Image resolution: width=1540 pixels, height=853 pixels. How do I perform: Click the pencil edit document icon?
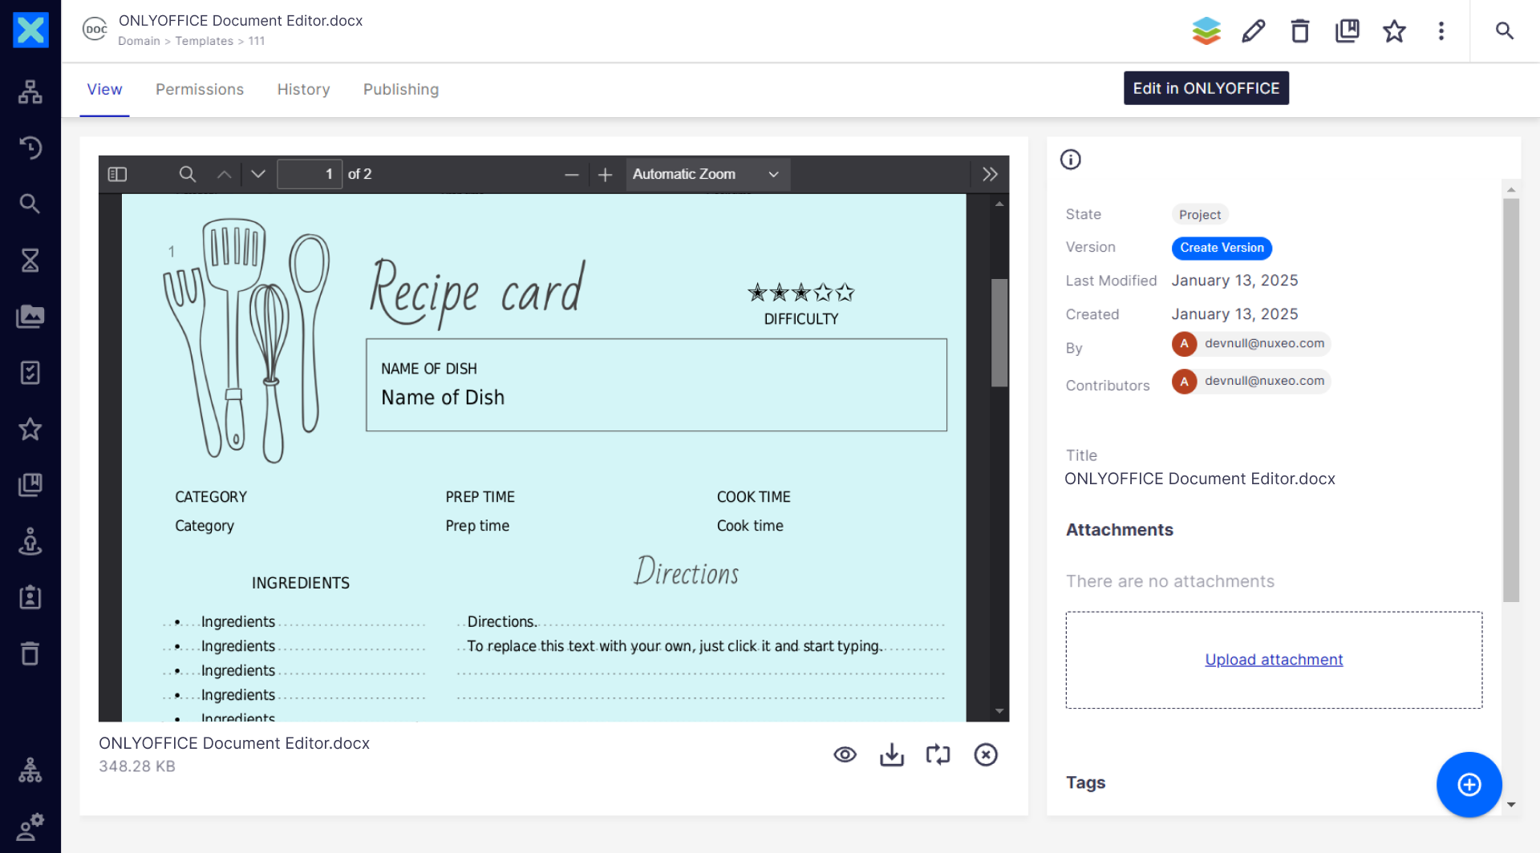click(1253, 31)
